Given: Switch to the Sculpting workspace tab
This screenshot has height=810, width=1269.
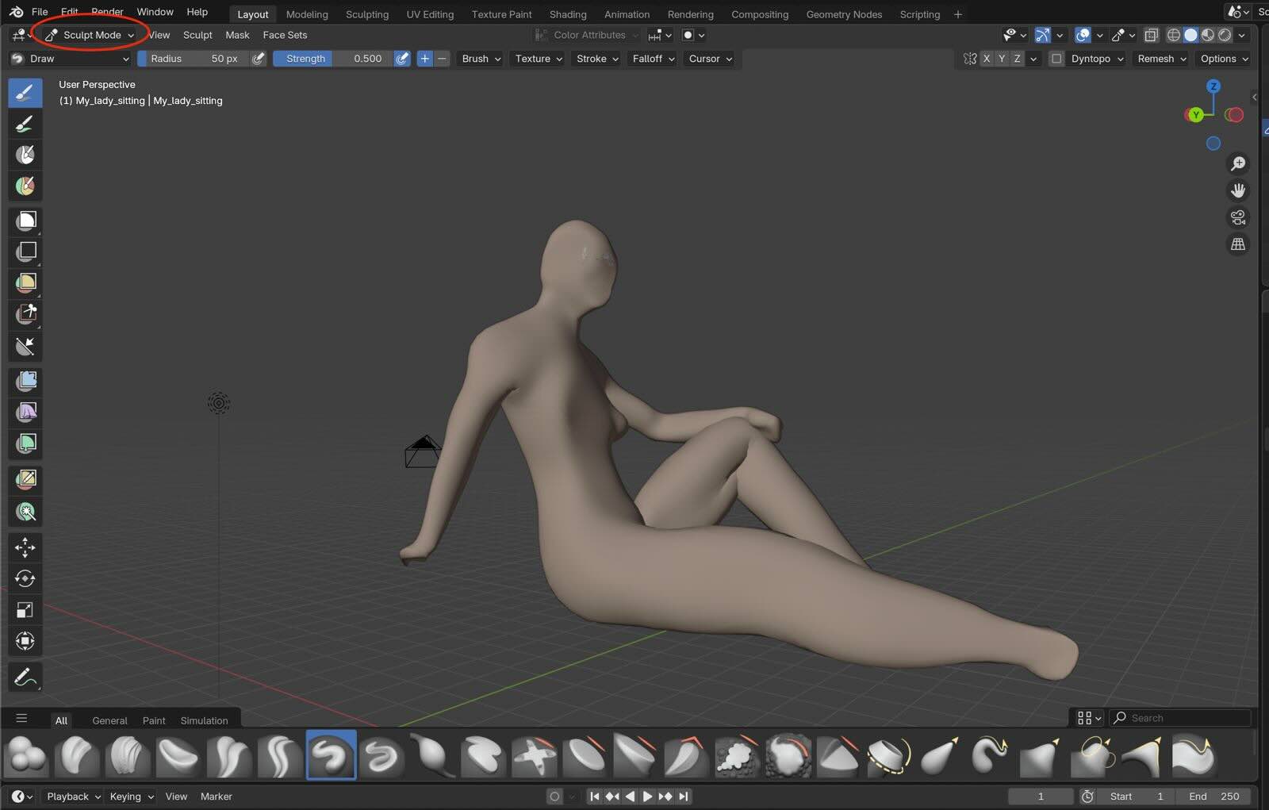Looking at the screenshot, I should coord(366,14).
